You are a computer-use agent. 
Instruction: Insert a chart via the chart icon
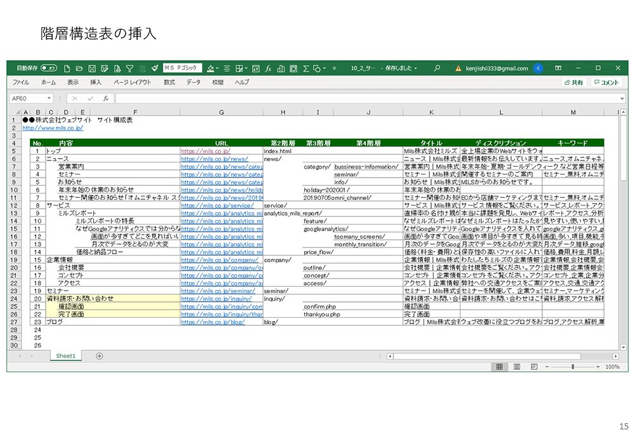280,68
